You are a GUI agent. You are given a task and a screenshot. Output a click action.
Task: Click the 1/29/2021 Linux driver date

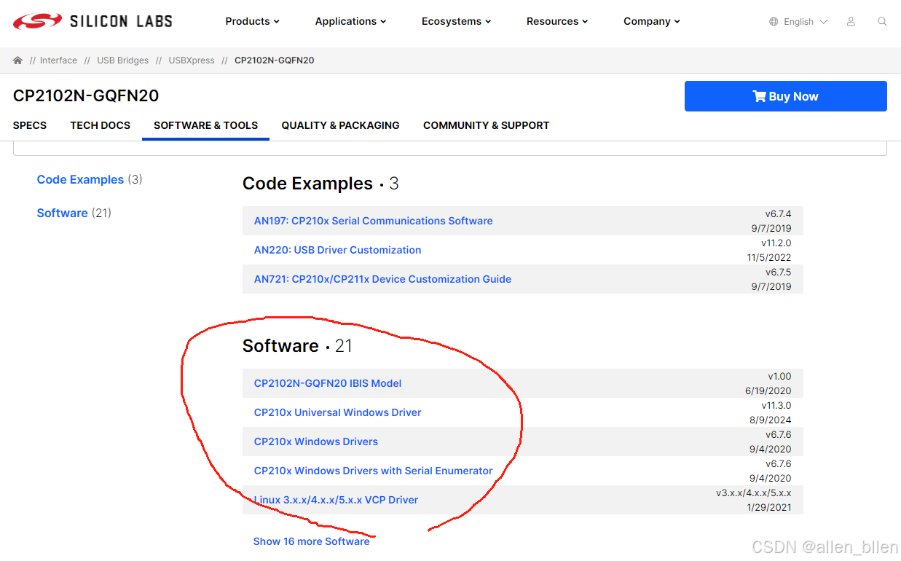(769, 507)
